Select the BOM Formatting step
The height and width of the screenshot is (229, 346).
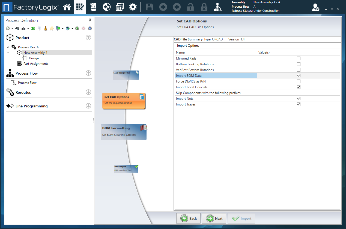pos(124,132)
